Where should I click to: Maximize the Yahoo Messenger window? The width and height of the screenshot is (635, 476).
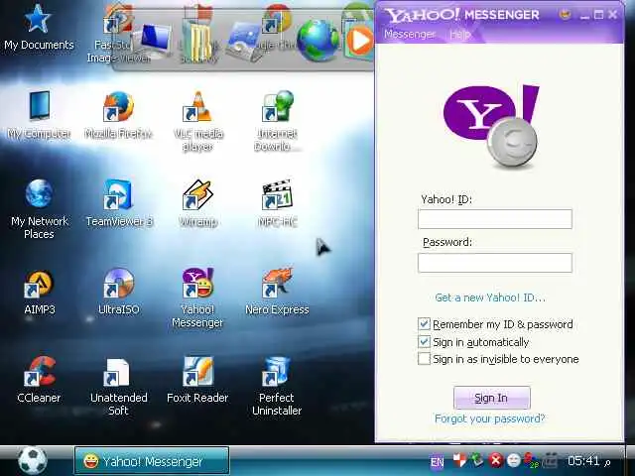[x=598, y=16]
